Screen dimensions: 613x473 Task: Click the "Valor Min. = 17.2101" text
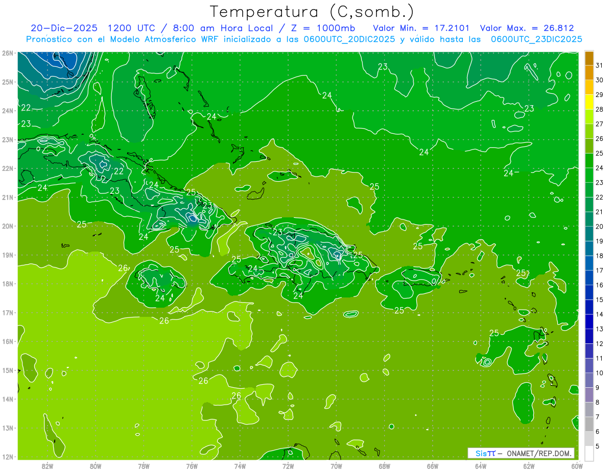tap(421, 28)
